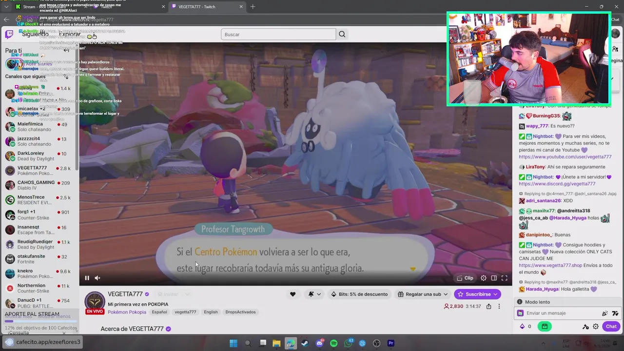This screenshot has height=351, width=624.
Task: Select the English tag
Action: click(211, 312)
